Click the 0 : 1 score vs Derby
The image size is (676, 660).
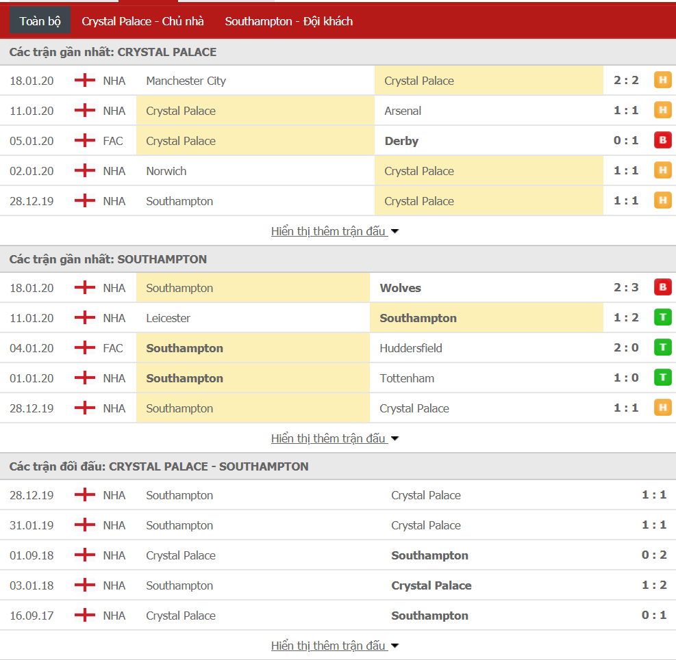coord(626,140)
